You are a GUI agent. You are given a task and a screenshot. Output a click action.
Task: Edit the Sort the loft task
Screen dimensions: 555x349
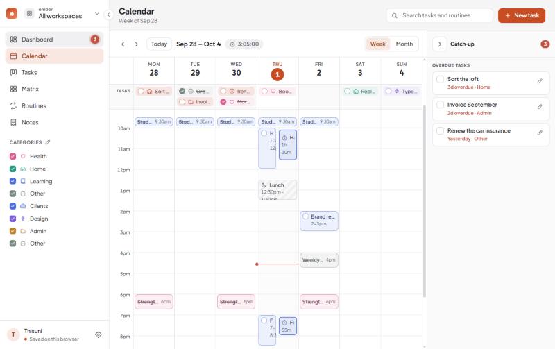point(540,81)
